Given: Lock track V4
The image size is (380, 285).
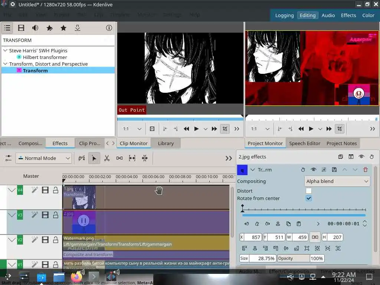Looking at the screenshot, I should 56,190.
